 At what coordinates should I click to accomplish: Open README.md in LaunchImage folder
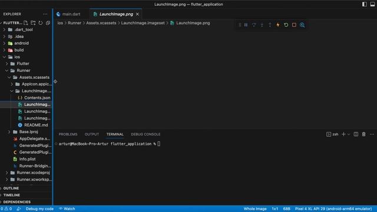(x=26, y=125)
